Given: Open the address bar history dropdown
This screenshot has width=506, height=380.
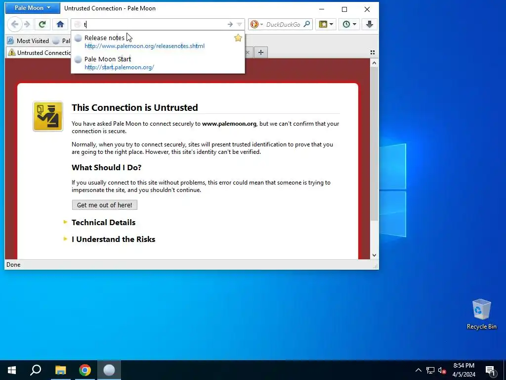Looking at the screenshot, I should coord(239,24).
